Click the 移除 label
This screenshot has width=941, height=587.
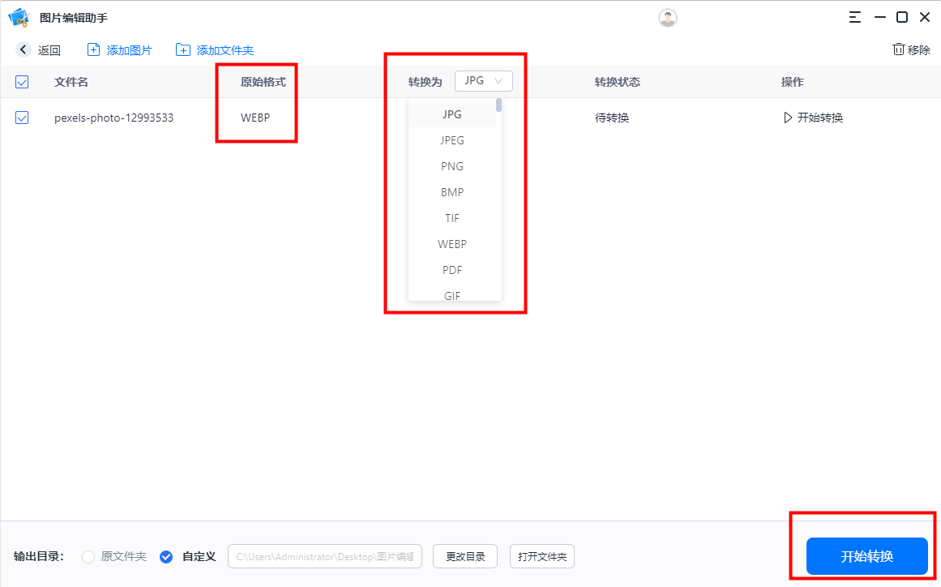(919, 50)
